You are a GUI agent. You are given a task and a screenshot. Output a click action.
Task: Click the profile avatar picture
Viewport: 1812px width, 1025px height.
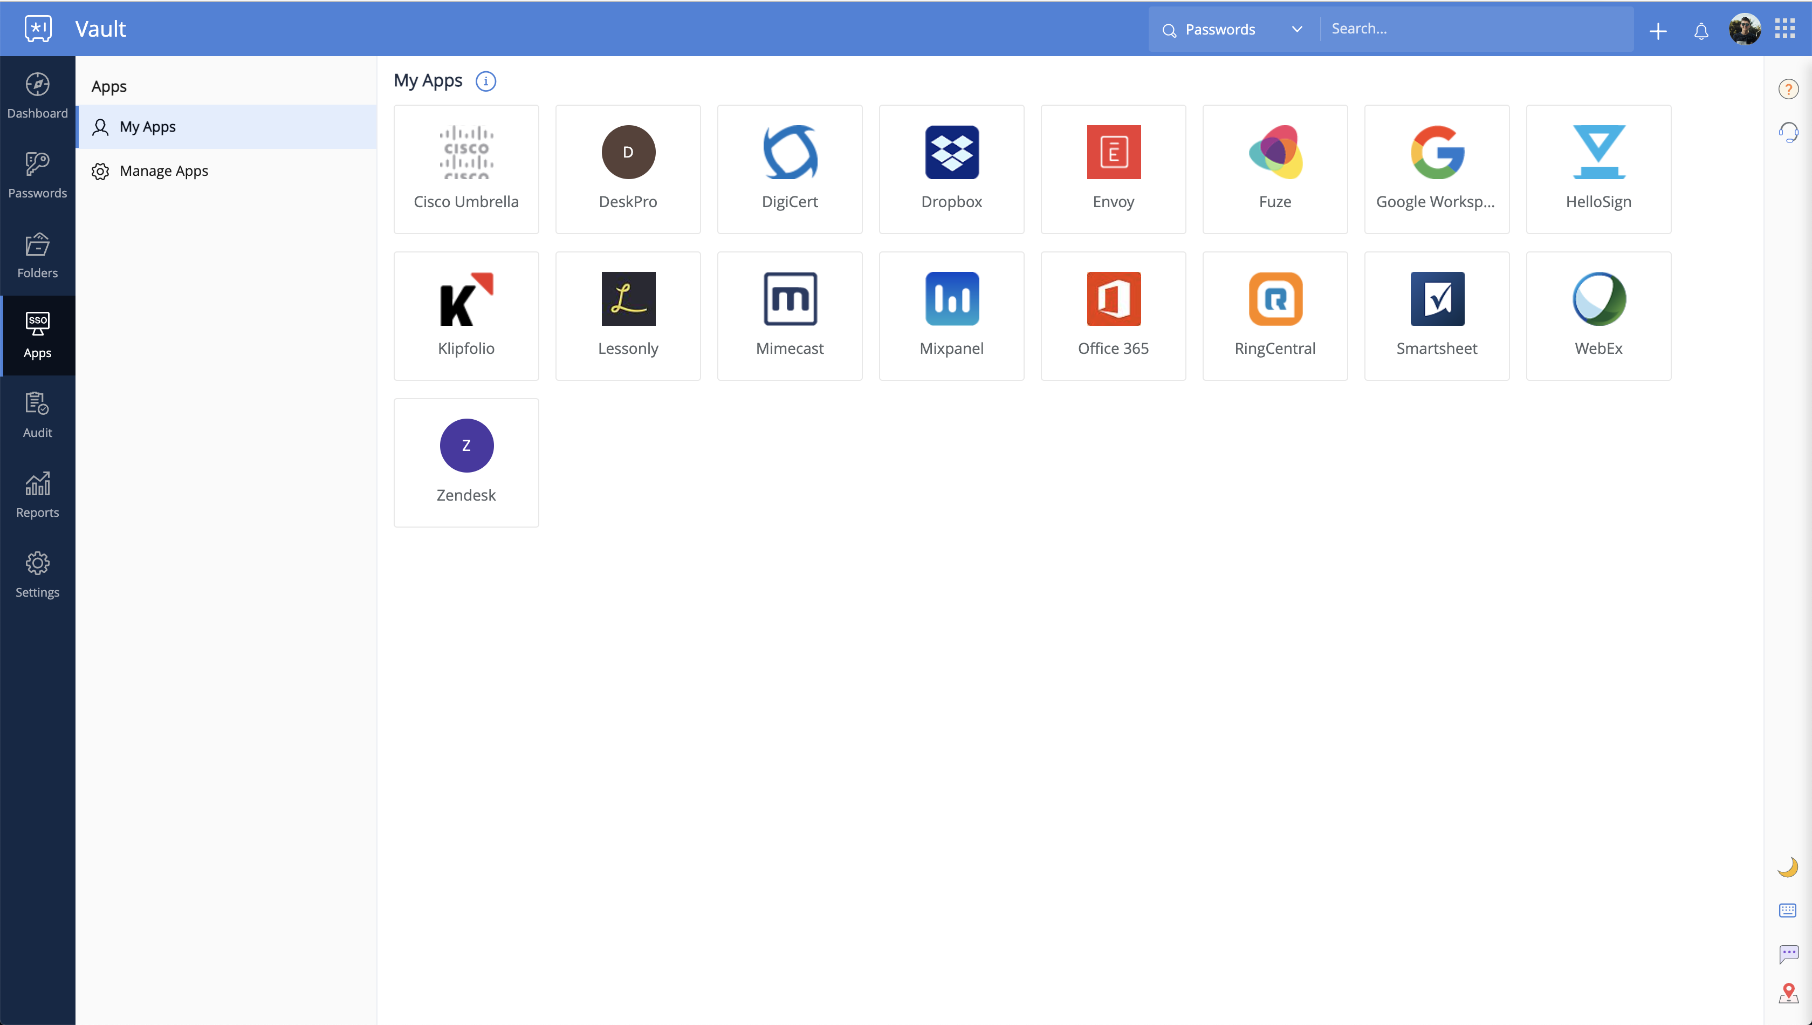coord(1745,29)
